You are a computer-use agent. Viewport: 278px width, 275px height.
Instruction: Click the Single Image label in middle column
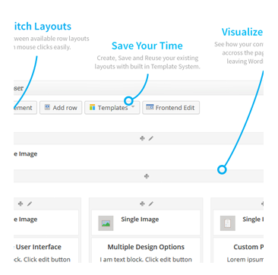coord(140,220)
